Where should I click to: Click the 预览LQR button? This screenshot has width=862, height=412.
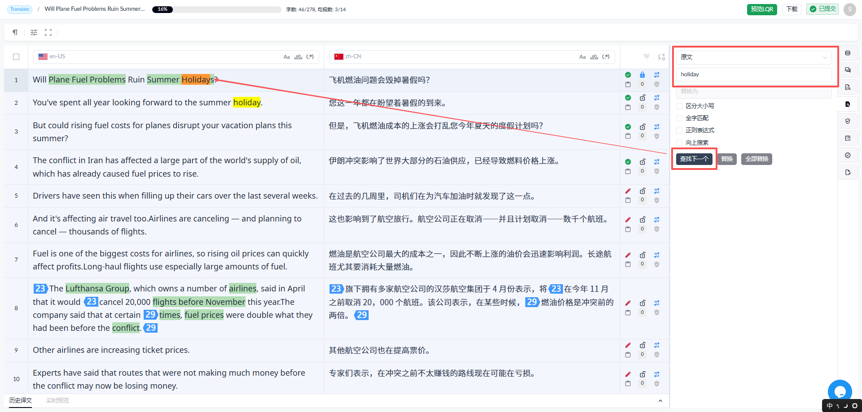click(x=762, y=9)
